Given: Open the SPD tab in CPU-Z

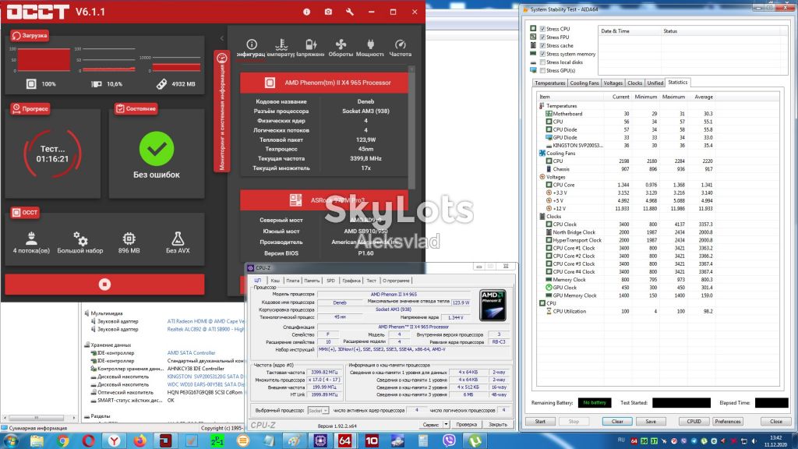Looking at the screenshot, I should coord(330,281).
